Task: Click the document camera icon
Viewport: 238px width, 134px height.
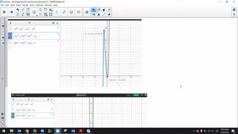Action: click(71, 12)
